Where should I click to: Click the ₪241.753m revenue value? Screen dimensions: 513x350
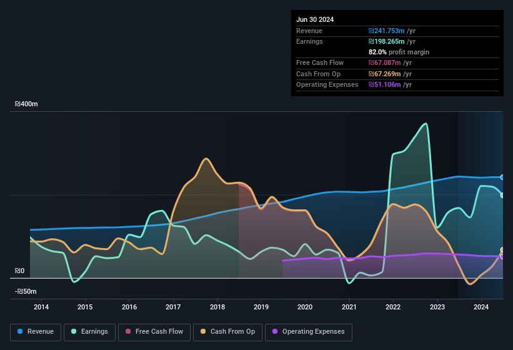pyautogui.click(x=386, y=31)
